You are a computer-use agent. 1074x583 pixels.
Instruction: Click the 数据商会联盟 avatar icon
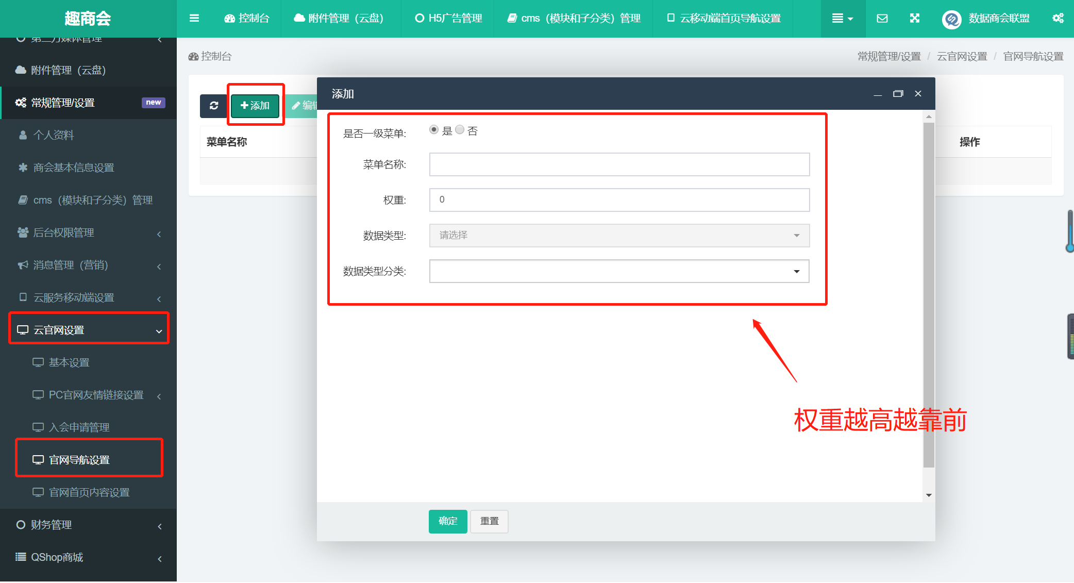click(x=951, y=20)
